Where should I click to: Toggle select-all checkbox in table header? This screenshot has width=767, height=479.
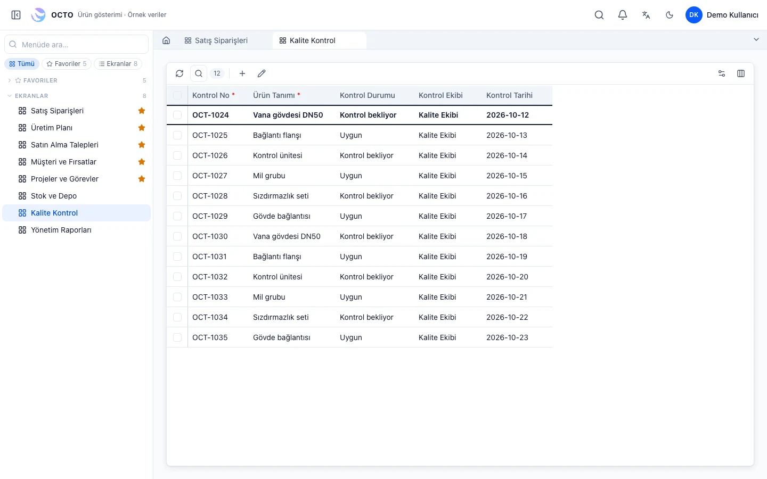177,95
